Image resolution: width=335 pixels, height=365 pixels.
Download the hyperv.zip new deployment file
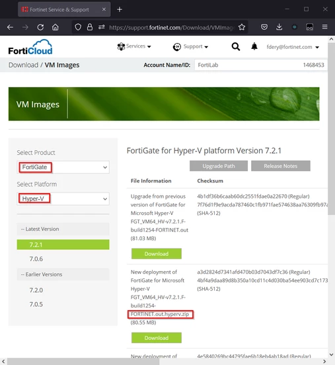pyautogui.click(x=157, y=338)
